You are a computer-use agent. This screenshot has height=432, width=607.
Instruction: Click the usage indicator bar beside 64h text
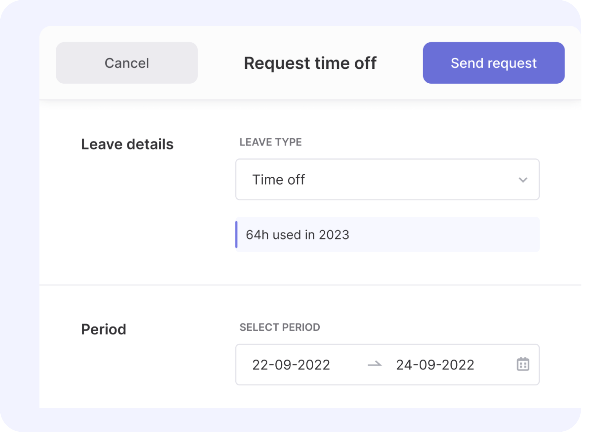(x=237, y=235)
